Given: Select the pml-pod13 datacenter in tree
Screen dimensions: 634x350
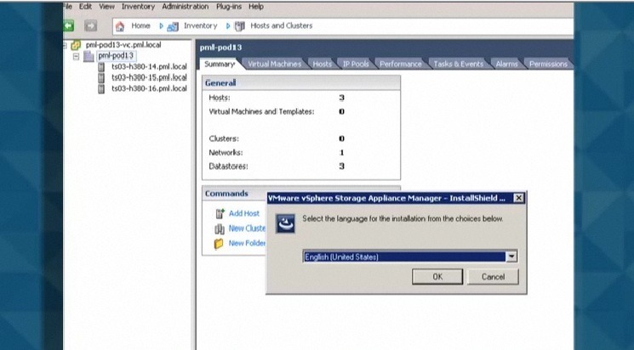Looking at the screenshot, I should 116,56.
